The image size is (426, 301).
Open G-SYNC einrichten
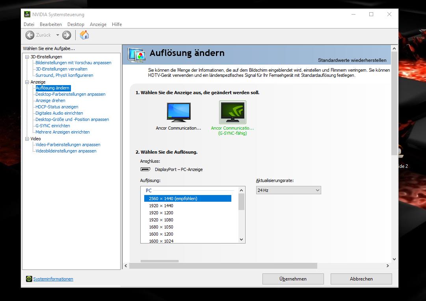tap(53, 126)
